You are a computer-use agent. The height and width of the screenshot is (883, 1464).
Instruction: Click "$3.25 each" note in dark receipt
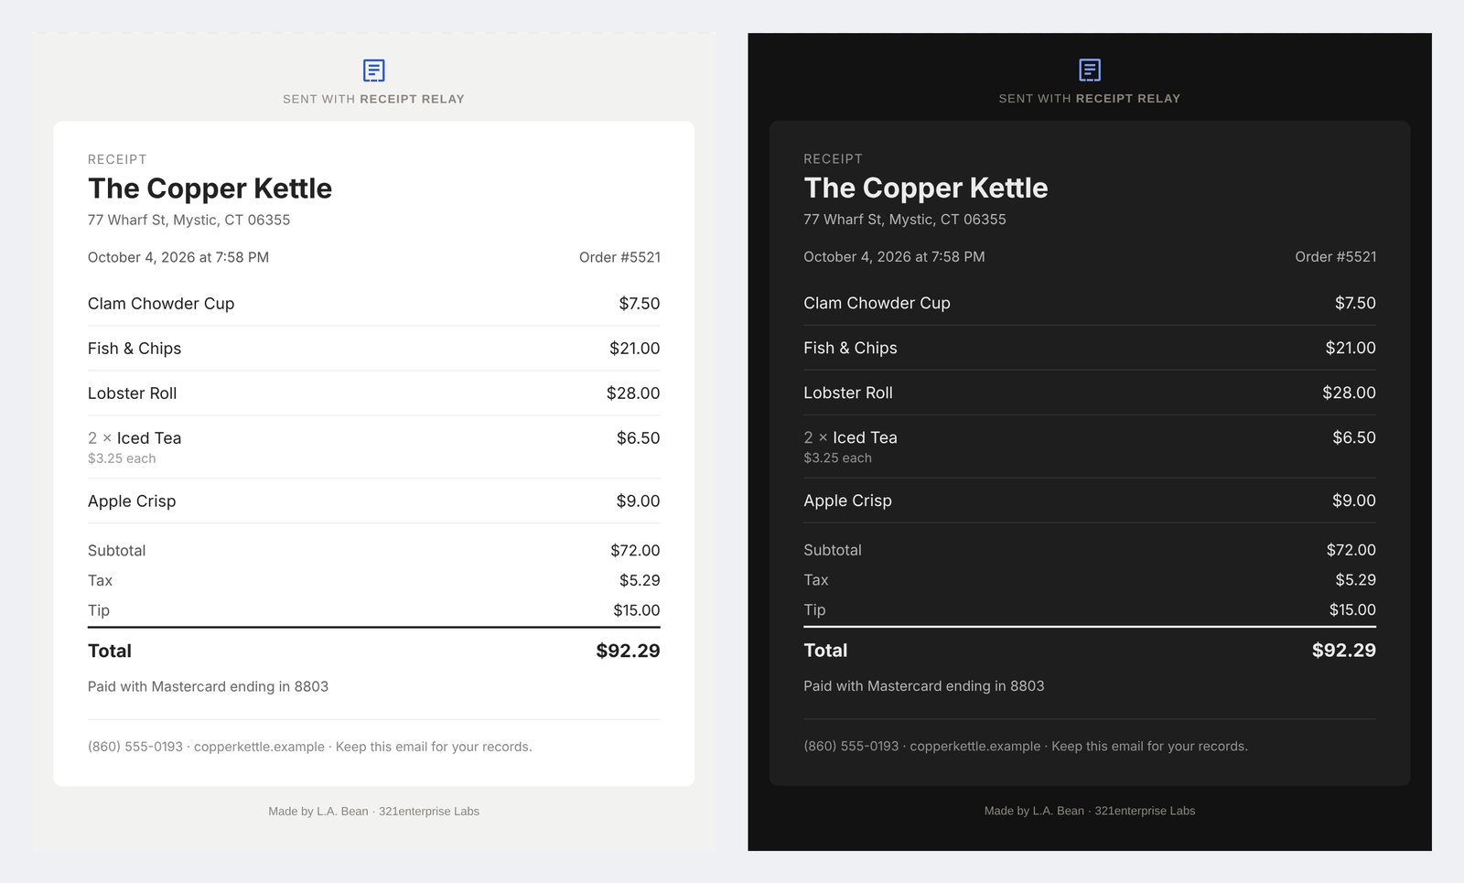click(x=837, y=458)
